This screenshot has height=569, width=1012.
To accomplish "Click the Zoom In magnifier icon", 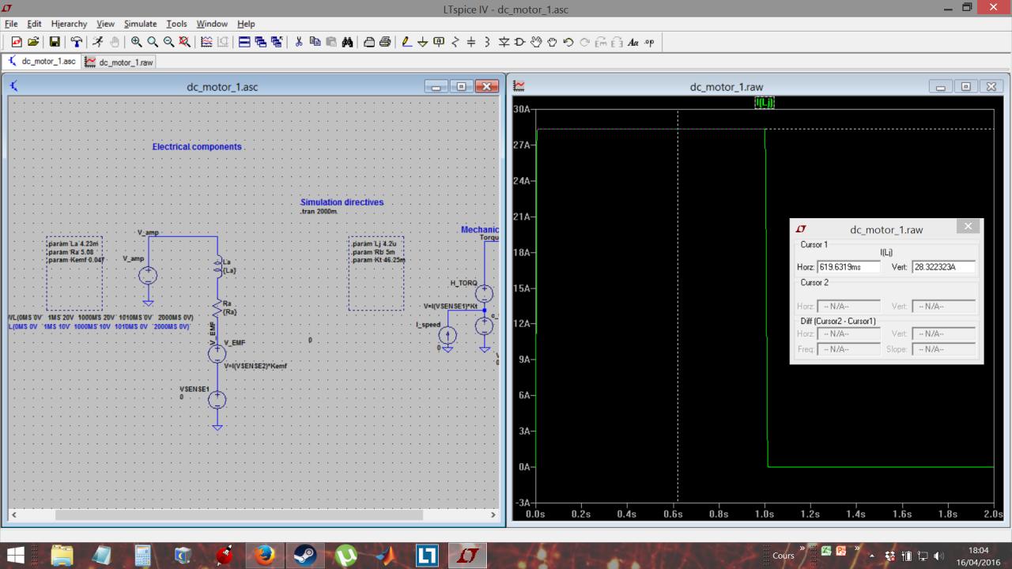I will [x=136, y=42].
